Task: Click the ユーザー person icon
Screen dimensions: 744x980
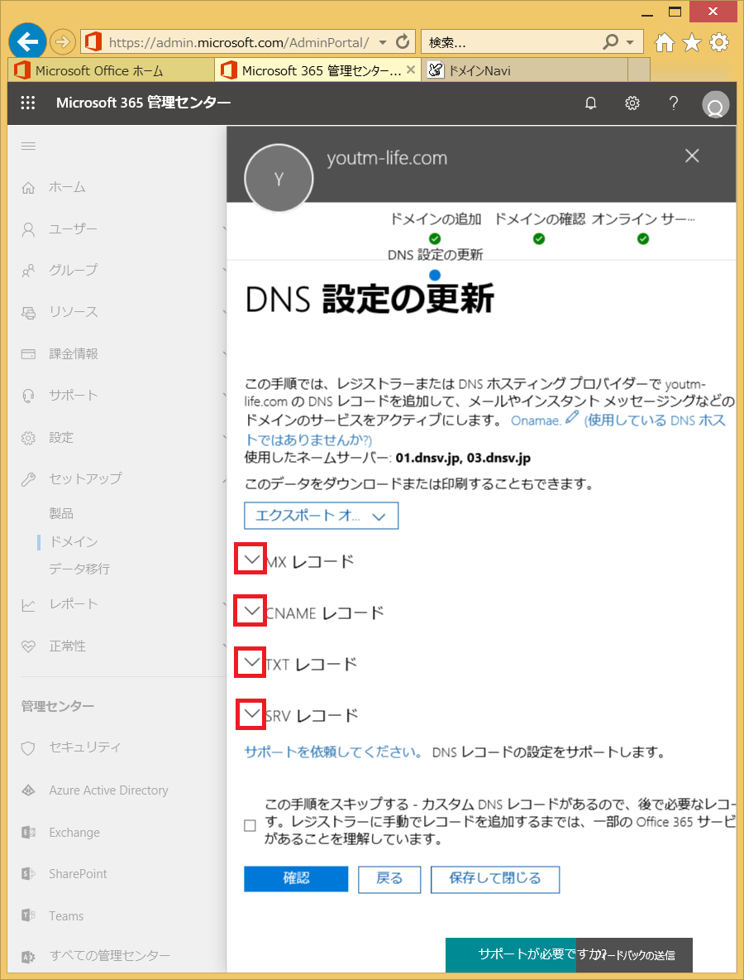Action: [x=28, y=229]
